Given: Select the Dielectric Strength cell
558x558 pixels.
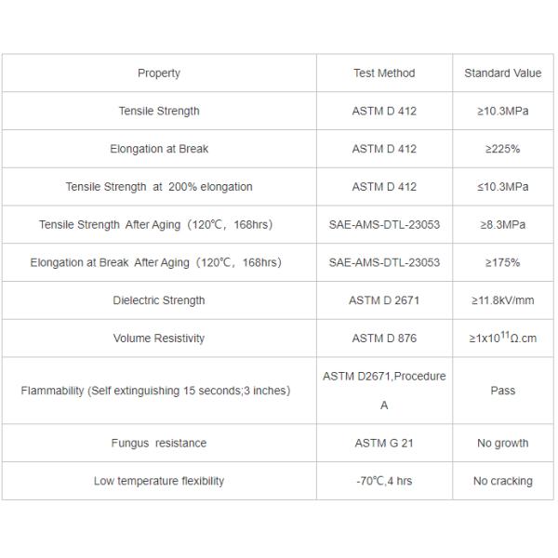Looking at the screenshot, I should pos(159,300).
